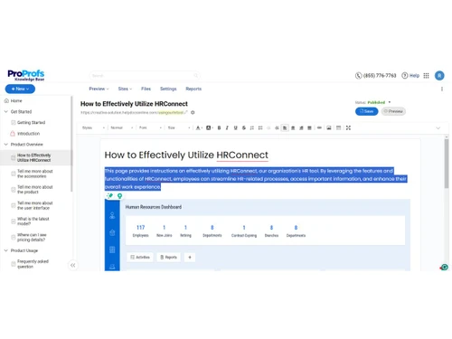Maximize the editor to fullscreen
This screenshot has width=452, height=339.
point(348,127)
